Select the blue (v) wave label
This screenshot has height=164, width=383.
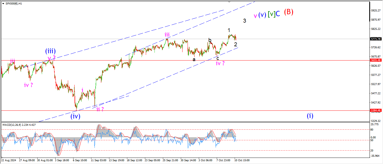coord(262,15)
